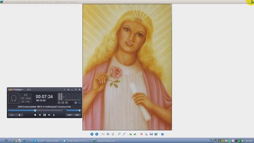Open the EQ panel in PotPlayer

click(12, 115)
